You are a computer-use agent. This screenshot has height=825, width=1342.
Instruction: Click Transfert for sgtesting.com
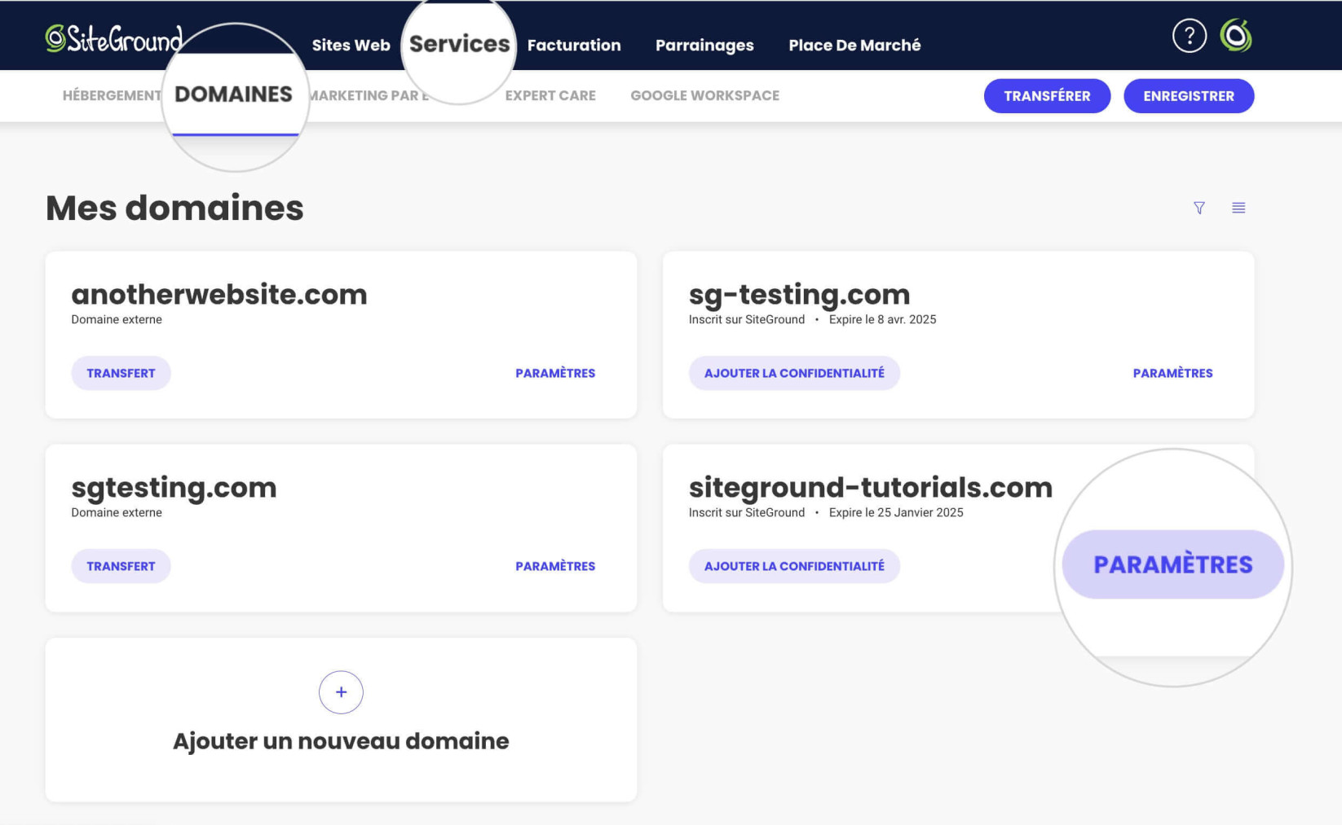(x=121, y=566)
